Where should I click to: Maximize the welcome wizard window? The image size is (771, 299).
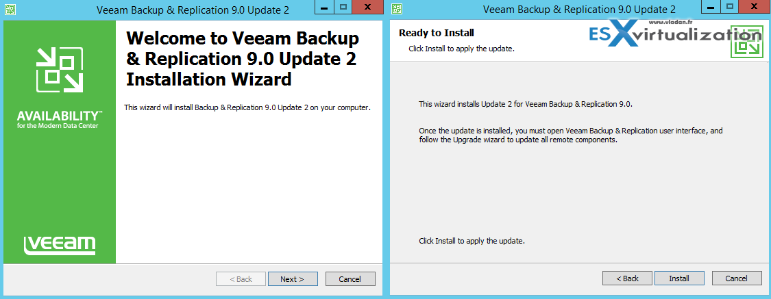(343, 8)
